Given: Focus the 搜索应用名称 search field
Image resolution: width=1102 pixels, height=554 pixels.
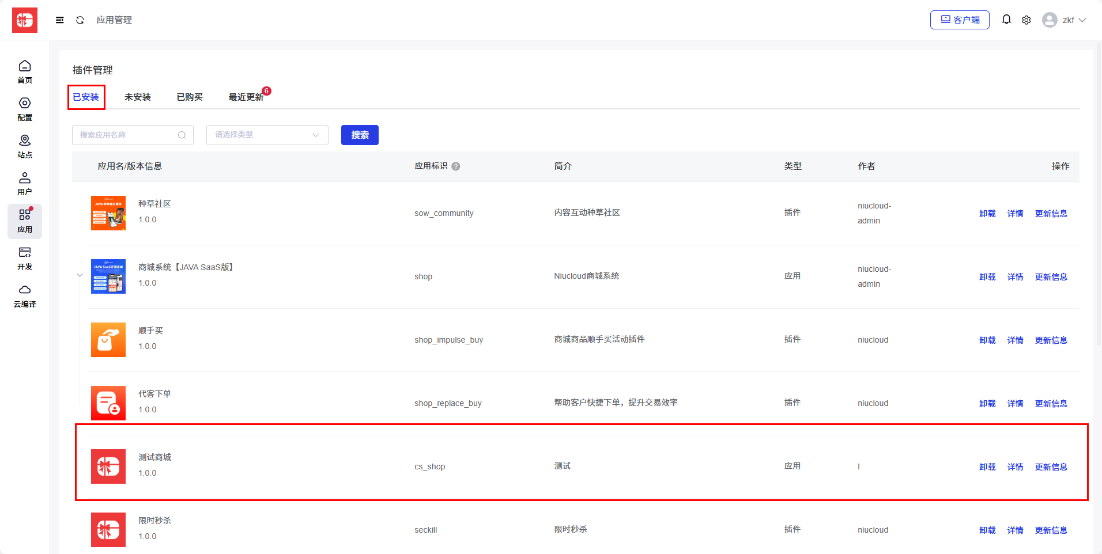Looking at the screenshot, I should [128, 135].
